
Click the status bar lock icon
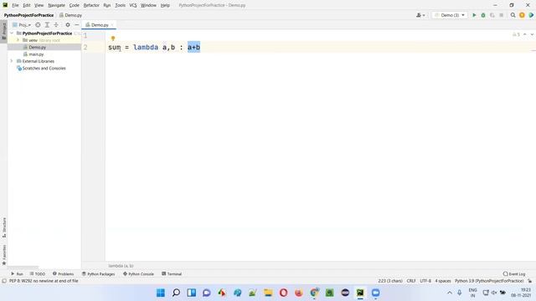click(530, 281)
